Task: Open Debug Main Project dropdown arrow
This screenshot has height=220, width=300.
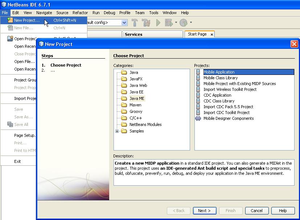Action: pos(176,22)
